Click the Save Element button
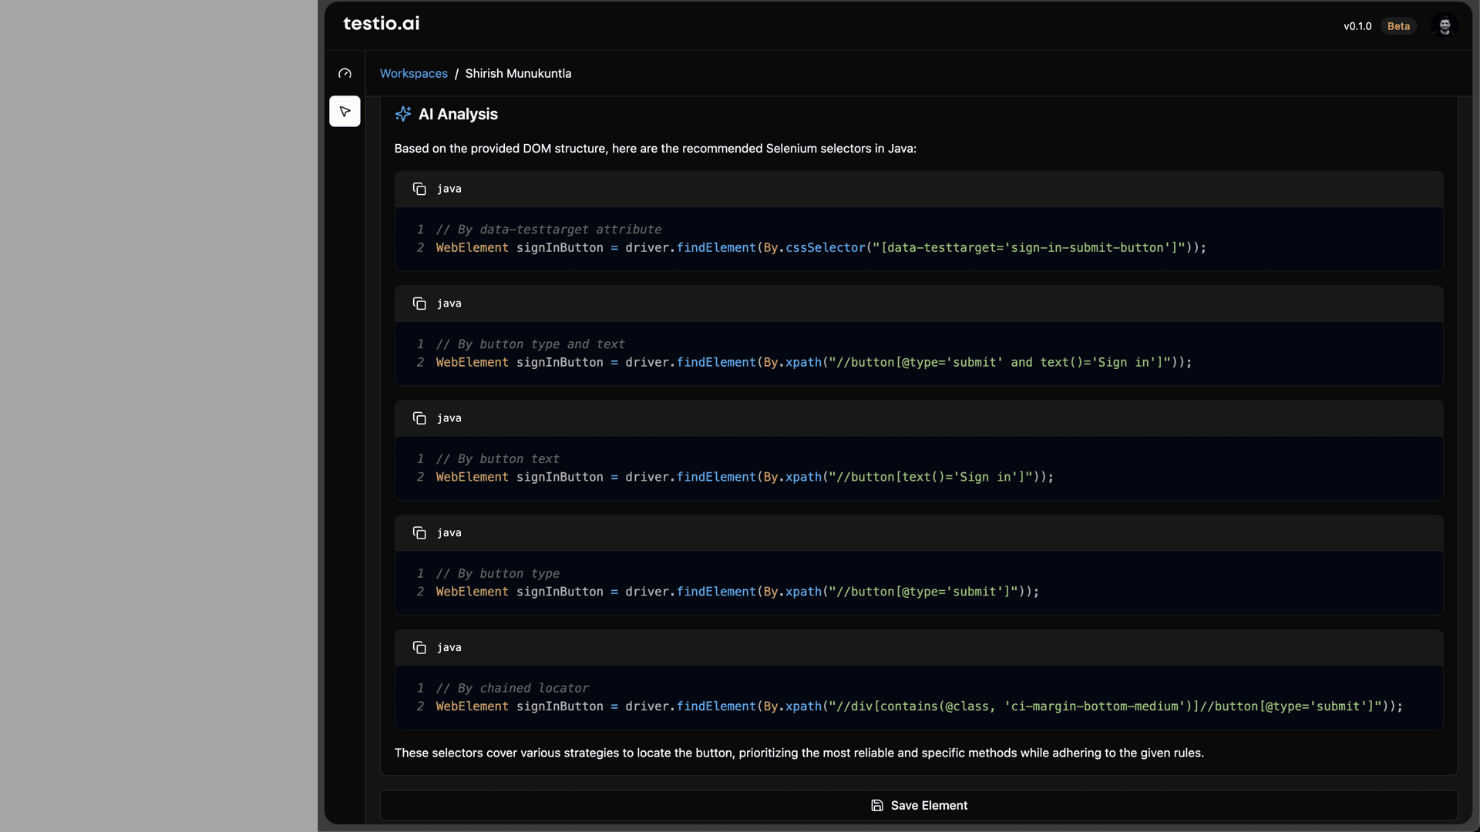The image size is (1480, 832). (x=929, y=805)
